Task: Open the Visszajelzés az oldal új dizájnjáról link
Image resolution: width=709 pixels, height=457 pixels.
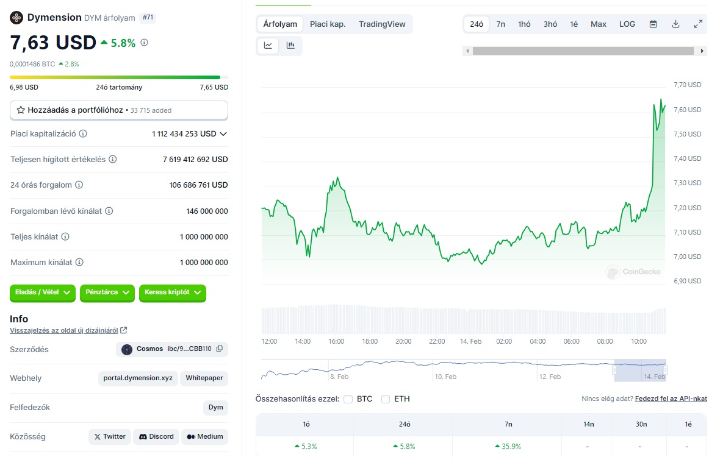Action: point(63,330)
